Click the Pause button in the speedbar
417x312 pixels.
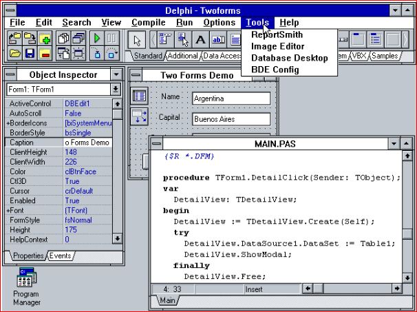tap(111, 38)
